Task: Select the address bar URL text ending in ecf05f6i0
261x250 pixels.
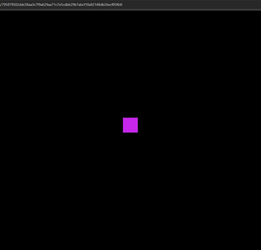Action: (x=61, y=5)
